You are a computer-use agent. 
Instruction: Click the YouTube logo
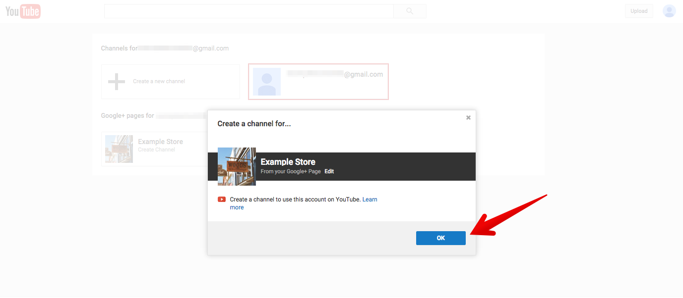pyautogui.click(x=23, y=11)
